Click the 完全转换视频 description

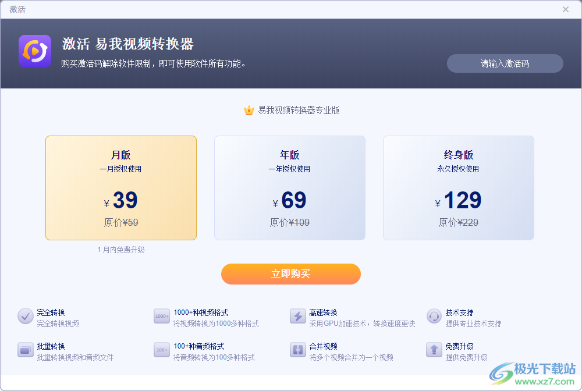pyautogui.click(x=58, y=324)
